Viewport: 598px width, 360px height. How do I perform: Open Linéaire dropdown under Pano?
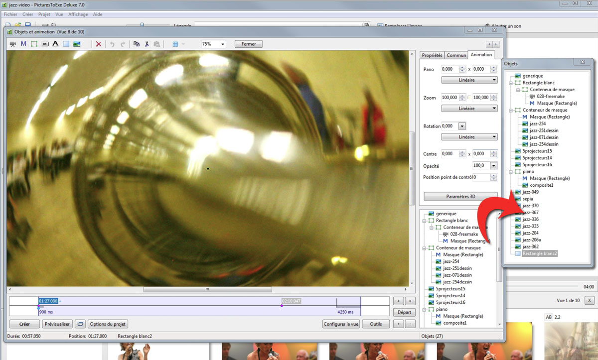469,80
